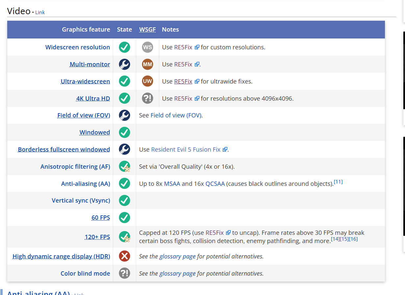Click the Anisotropic filtering limited-check icon
Screen dimensions: 405x295
pos(124,167)
